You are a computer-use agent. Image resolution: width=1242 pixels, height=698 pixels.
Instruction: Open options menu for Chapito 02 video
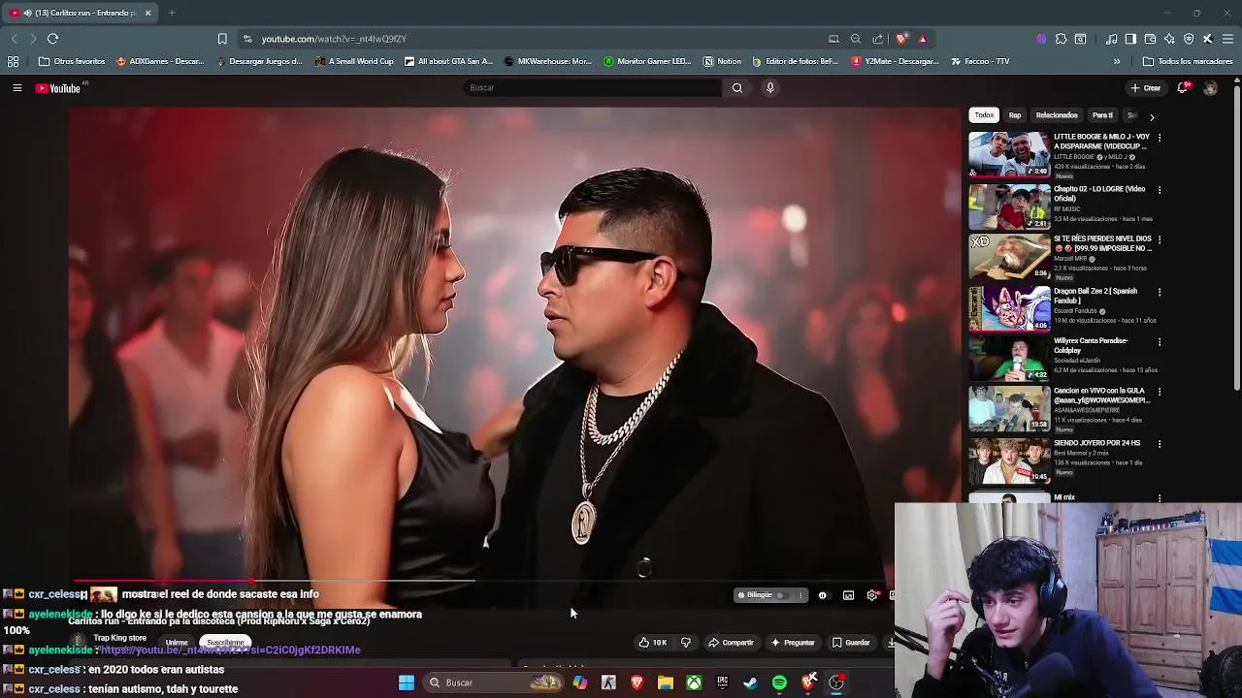(x=1160, y=190)
